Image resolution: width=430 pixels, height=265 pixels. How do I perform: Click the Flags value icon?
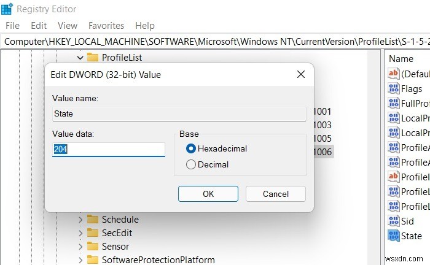[393, 88]
